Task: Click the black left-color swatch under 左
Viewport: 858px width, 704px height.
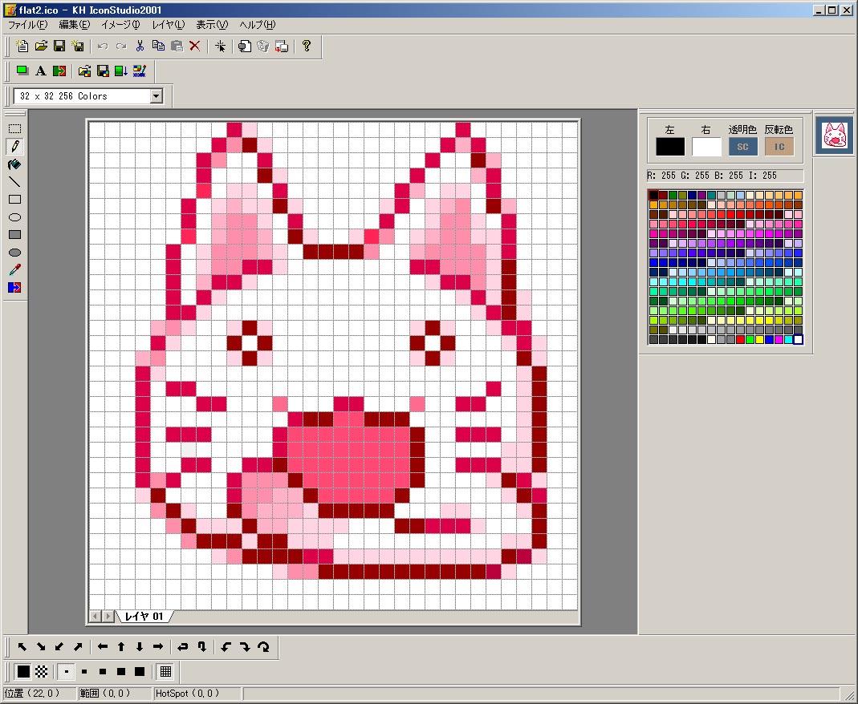Action: pos(670,147)
